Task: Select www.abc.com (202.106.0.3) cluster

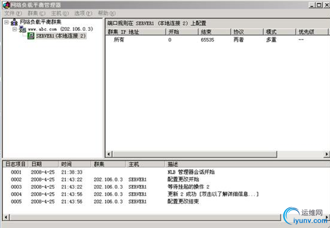Action: pos(60,29)
